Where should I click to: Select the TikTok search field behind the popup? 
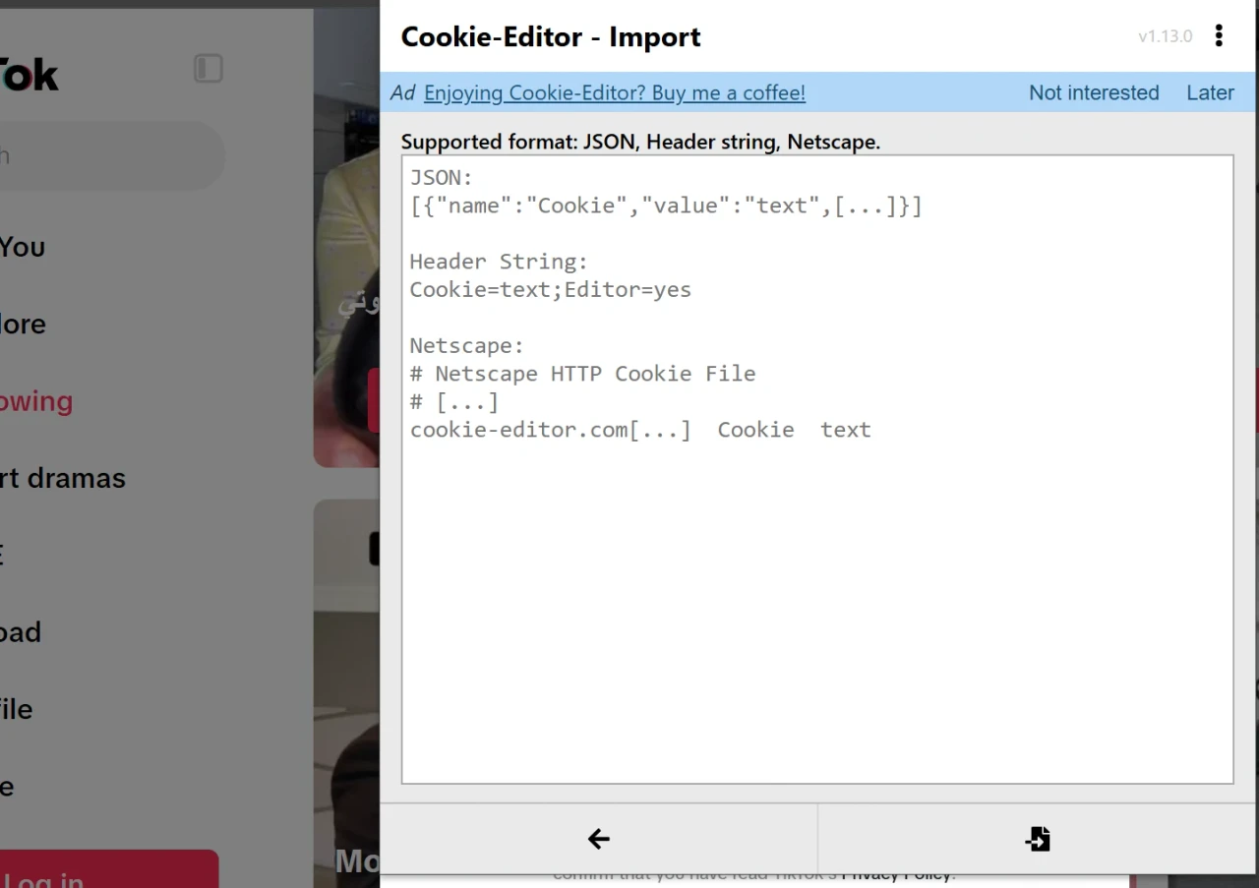(112, 155)
